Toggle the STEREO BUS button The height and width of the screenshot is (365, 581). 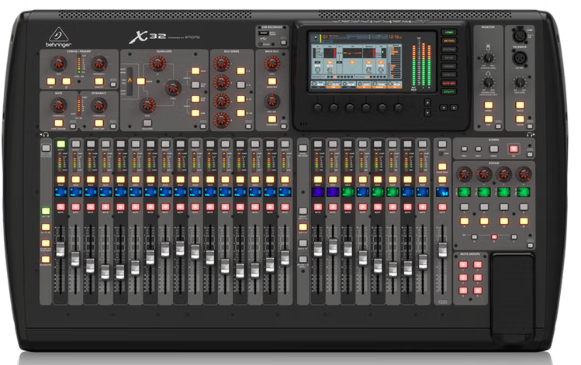[x=272, y=119]
